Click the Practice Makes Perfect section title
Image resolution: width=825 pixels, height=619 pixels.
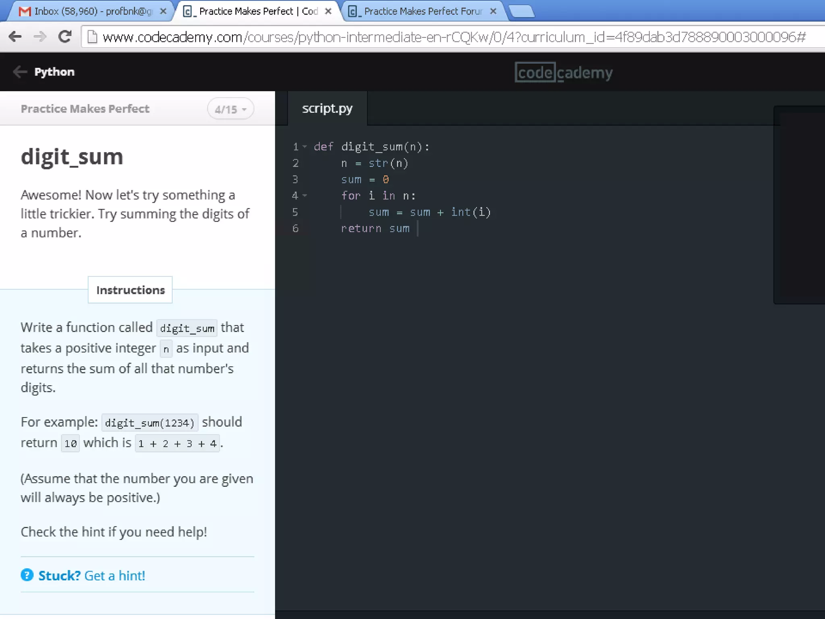point(85,109)
